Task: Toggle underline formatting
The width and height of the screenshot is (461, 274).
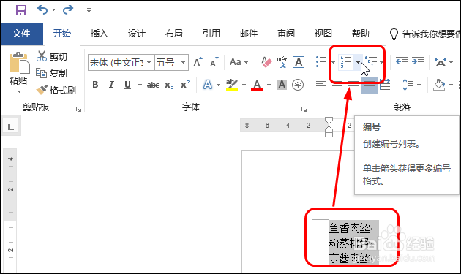Action: click(x=127, y=85)
